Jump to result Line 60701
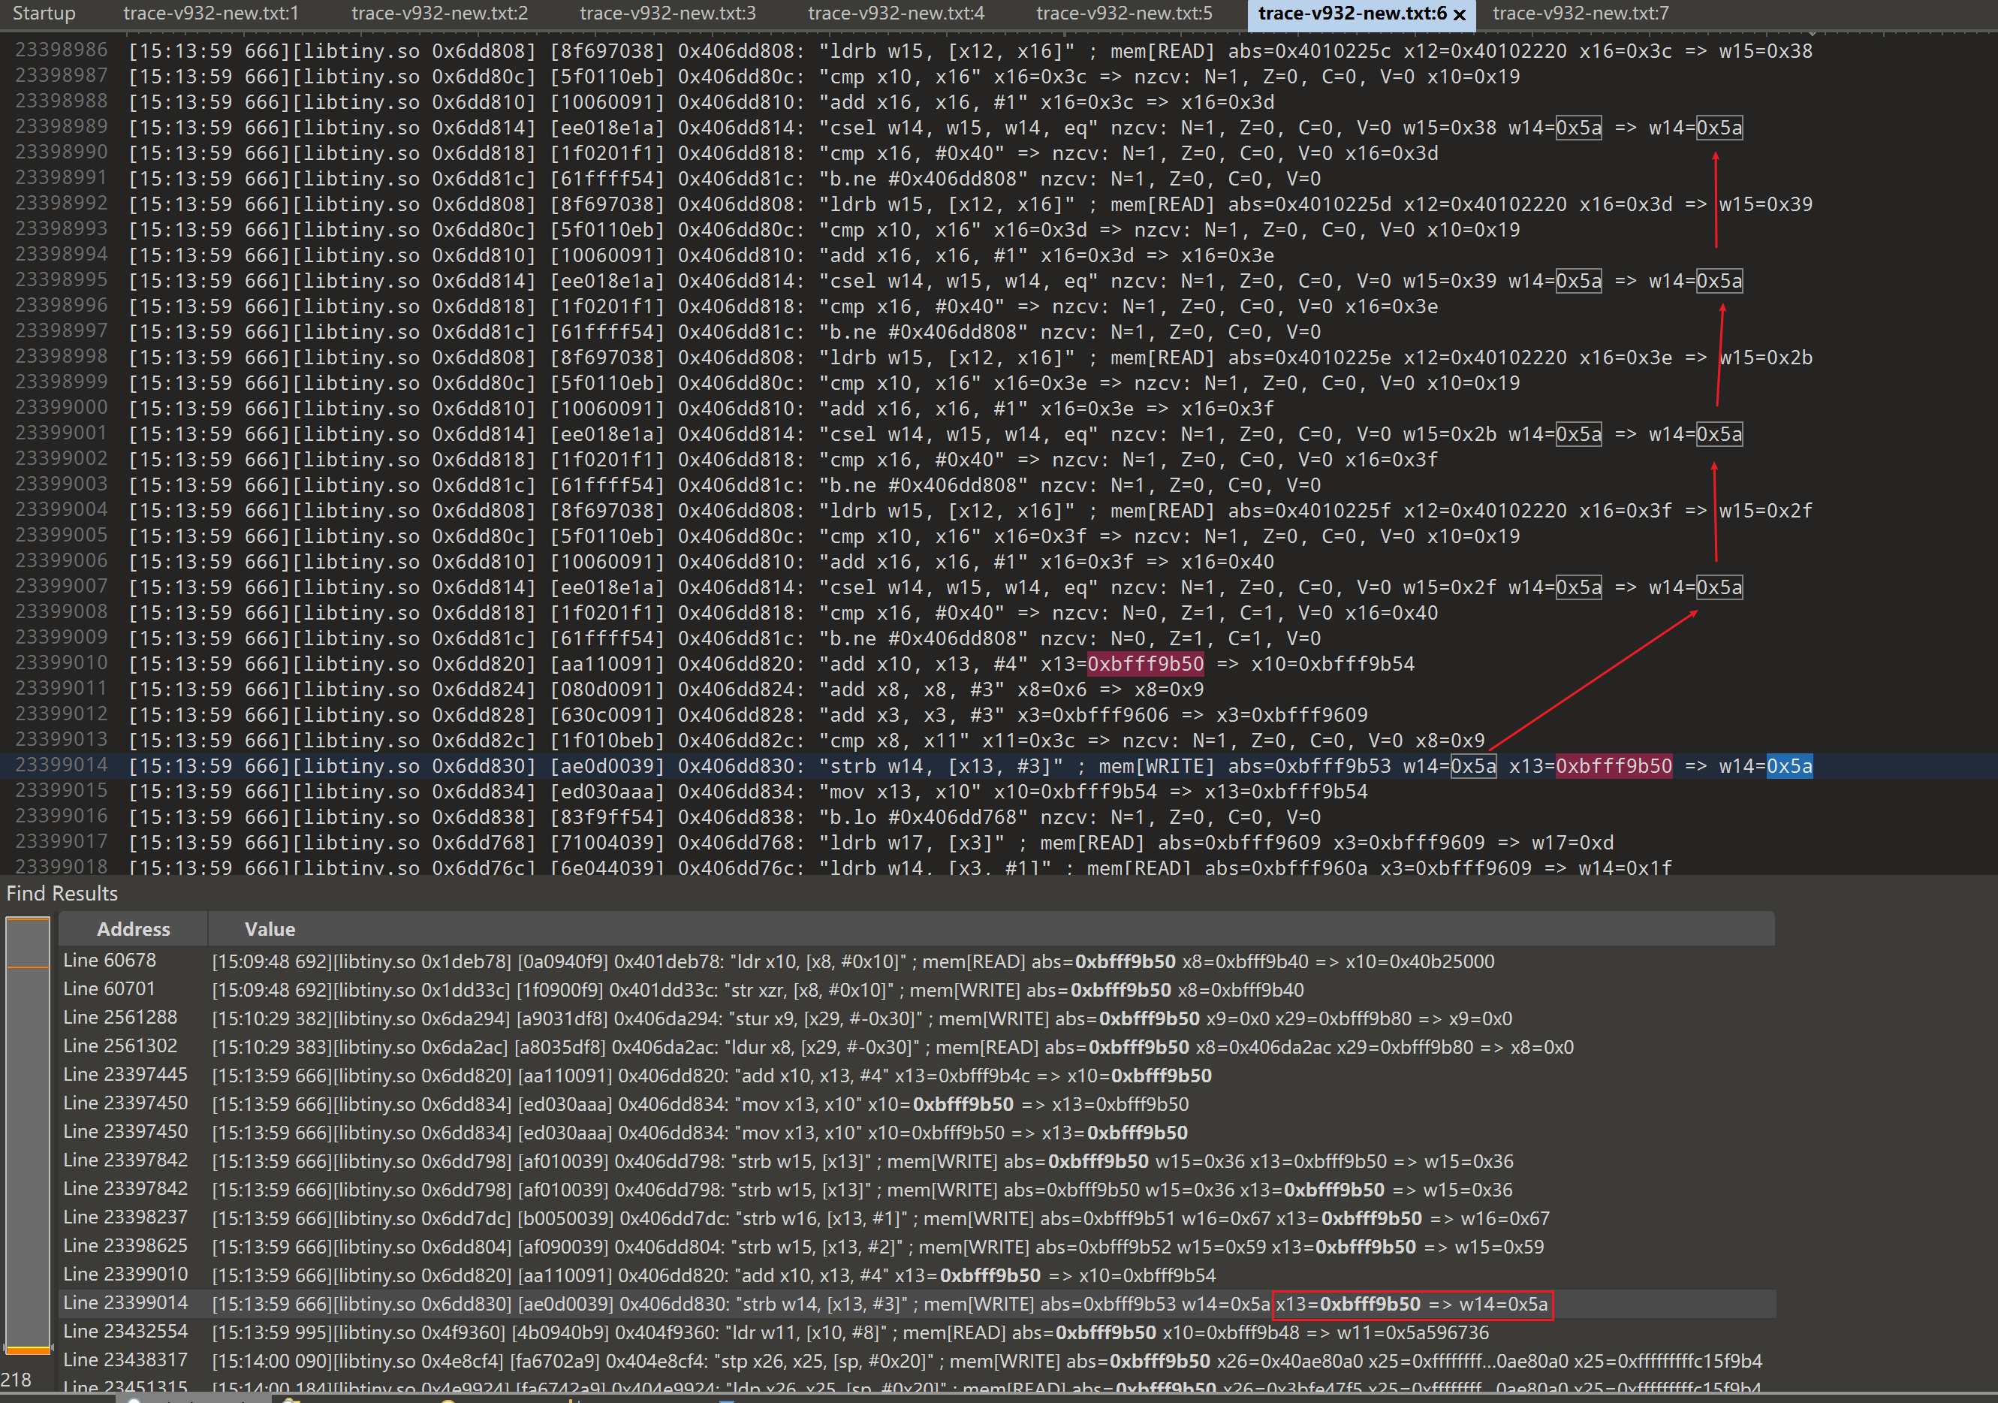This screenshot has width=1998, height=1403. click(916, 990)
